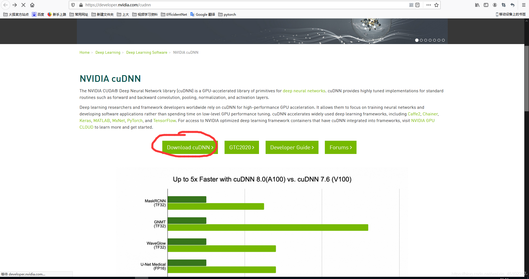Open tracking protection shield icon

(x=73, y=5)
